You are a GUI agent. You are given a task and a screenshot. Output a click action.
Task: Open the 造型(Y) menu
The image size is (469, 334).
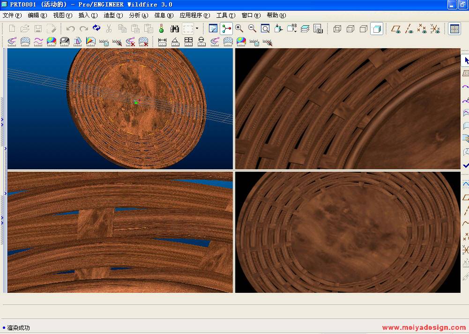pos(113,15)
